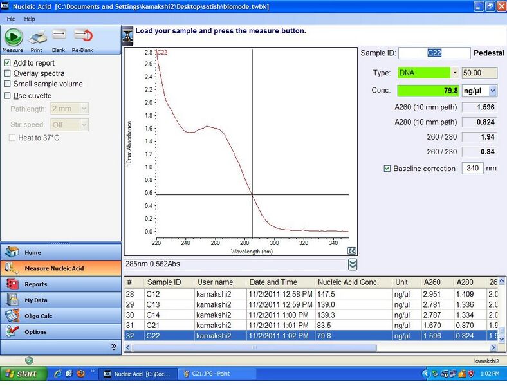Uncheck the Add to report checkbox
This screenshot has height=386, width=507.
tap(7, 63)
